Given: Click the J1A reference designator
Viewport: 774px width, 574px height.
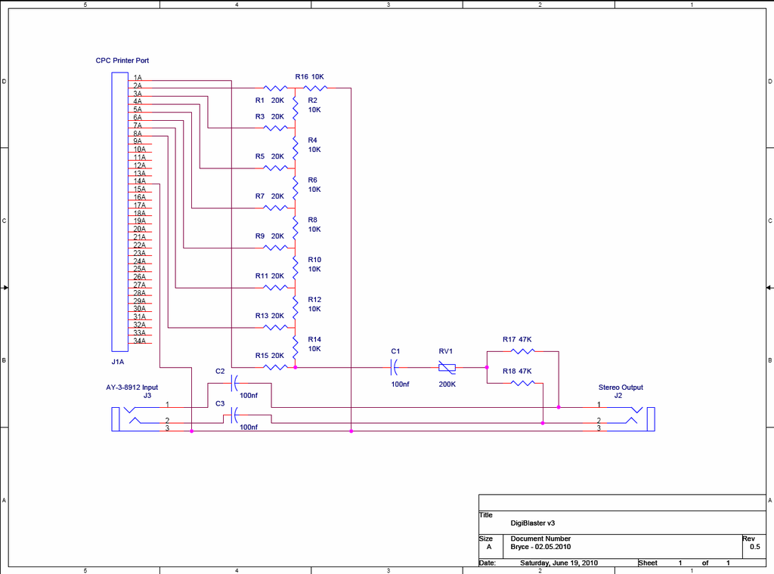Looking at the screenshot, I should point(117,362).
